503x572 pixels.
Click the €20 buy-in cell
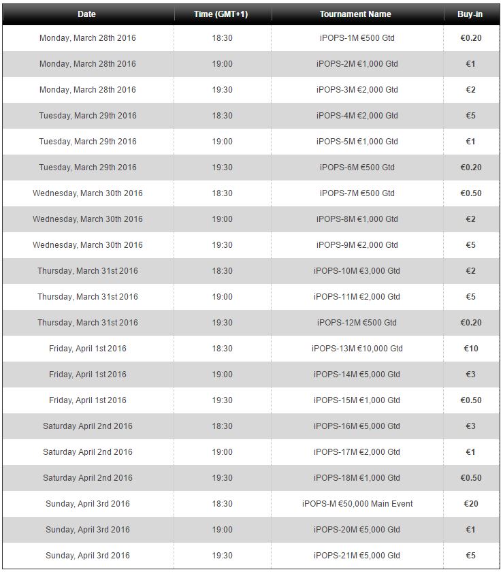[x=471, y=504]
